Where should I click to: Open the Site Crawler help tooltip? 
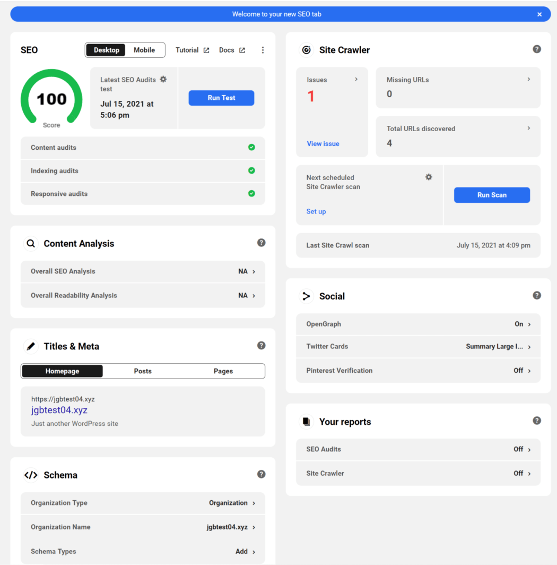537,48
